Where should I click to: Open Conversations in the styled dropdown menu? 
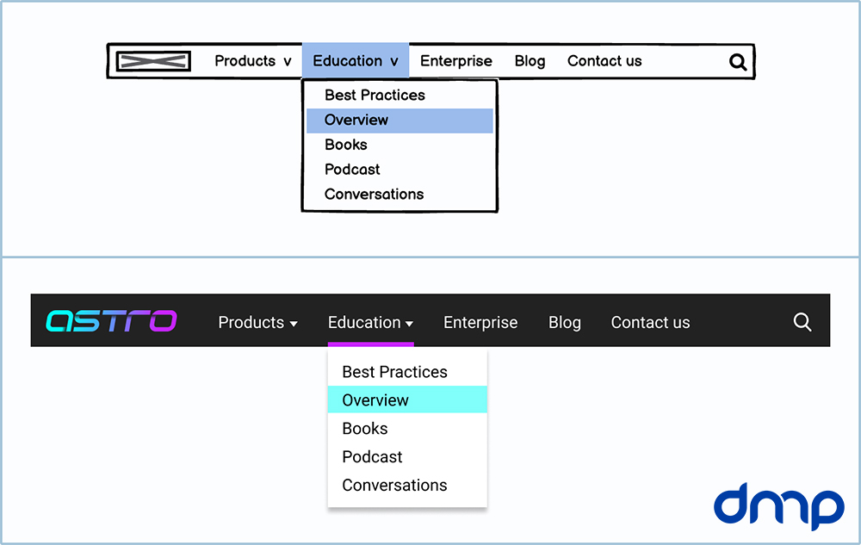394,486
